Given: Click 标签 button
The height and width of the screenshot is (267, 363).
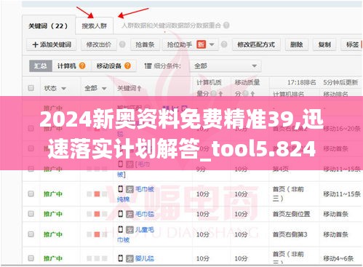Looking at the screenshot, I should coord(352,44).
